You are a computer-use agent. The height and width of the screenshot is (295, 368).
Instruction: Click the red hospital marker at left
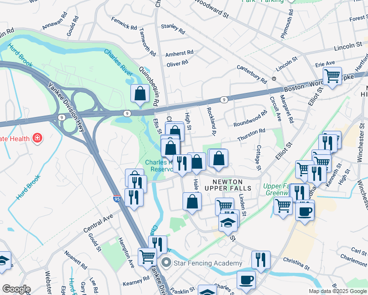pyautogui.click(x=37, y=138)
